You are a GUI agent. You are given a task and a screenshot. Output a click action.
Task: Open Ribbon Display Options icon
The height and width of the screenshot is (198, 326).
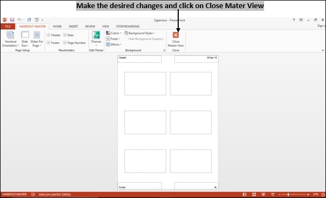[301, 20]
